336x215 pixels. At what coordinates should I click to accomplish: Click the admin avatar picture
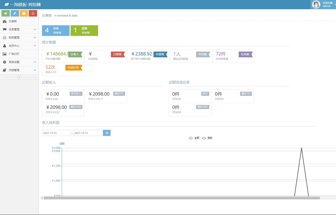(x=316, y=4)
